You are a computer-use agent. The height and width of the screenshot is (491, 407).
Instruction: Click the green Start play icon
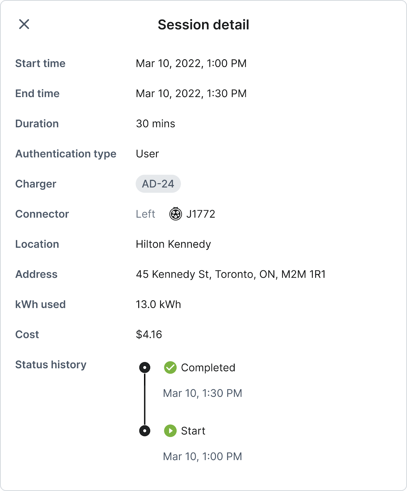click(x=170, y=431)
